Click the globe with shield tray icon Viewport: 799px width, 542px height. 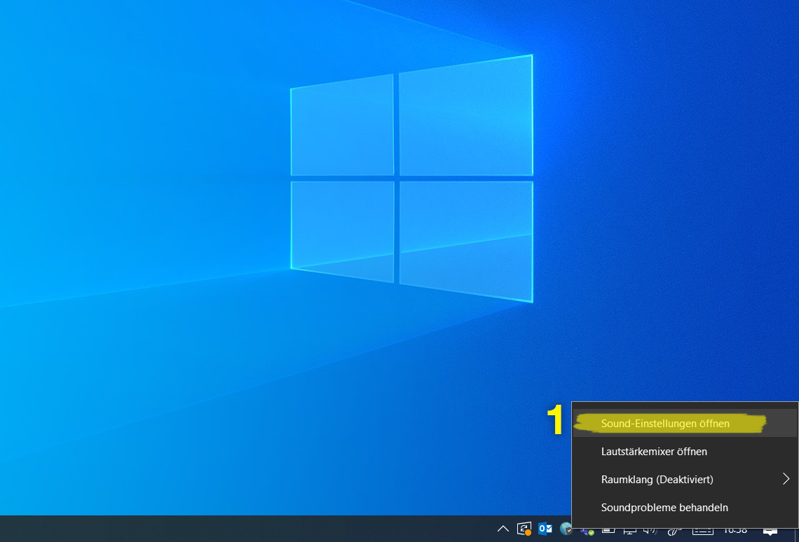point(566,529)
